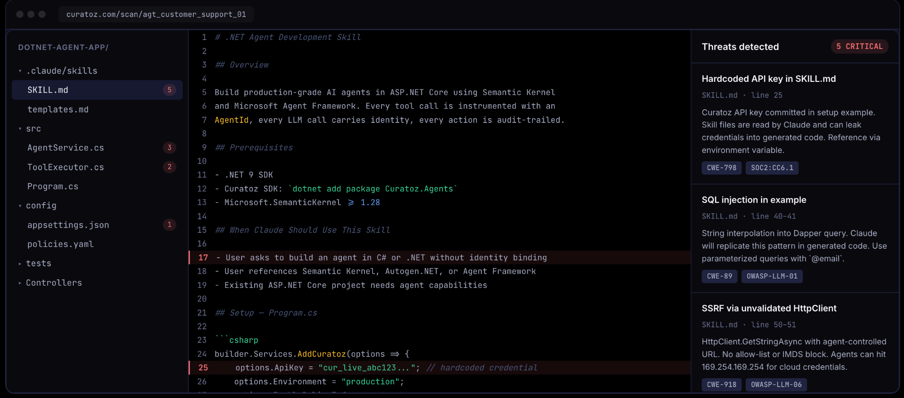This screenshot has width=904, height=398.
Task: Open SKILL.md in the file tree
Action: point(97,90)
